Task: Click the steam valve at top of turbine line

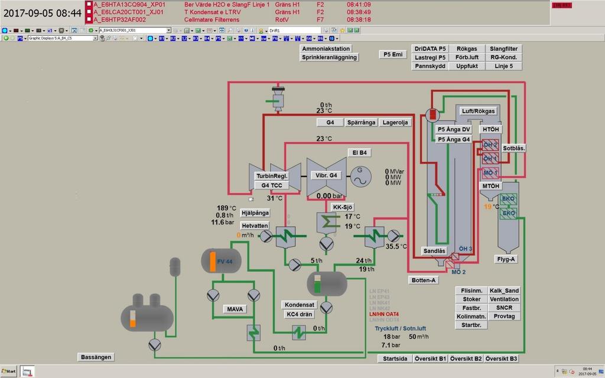Action: point(278,99)
